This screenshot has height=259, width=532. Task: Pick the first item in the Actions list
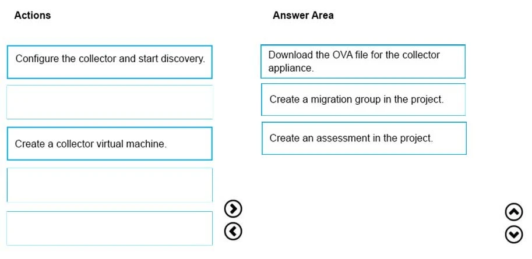click(110, 62)
